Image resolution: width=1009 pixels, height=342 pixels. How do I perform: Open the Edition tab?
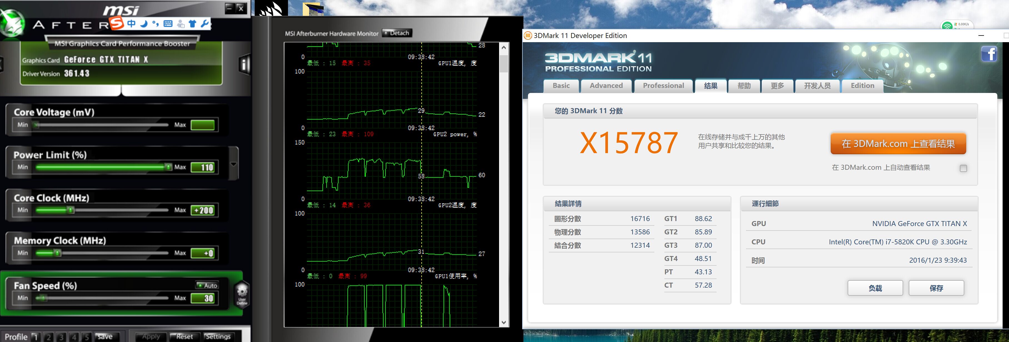(x=862, y=86)
